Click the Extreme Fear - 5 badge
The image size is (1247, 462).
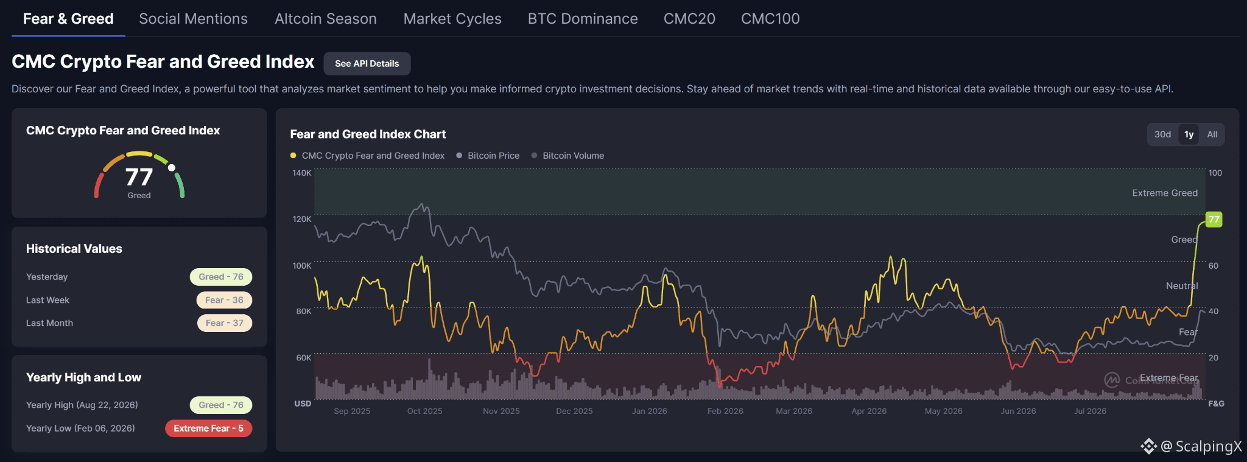coord(208,429)
